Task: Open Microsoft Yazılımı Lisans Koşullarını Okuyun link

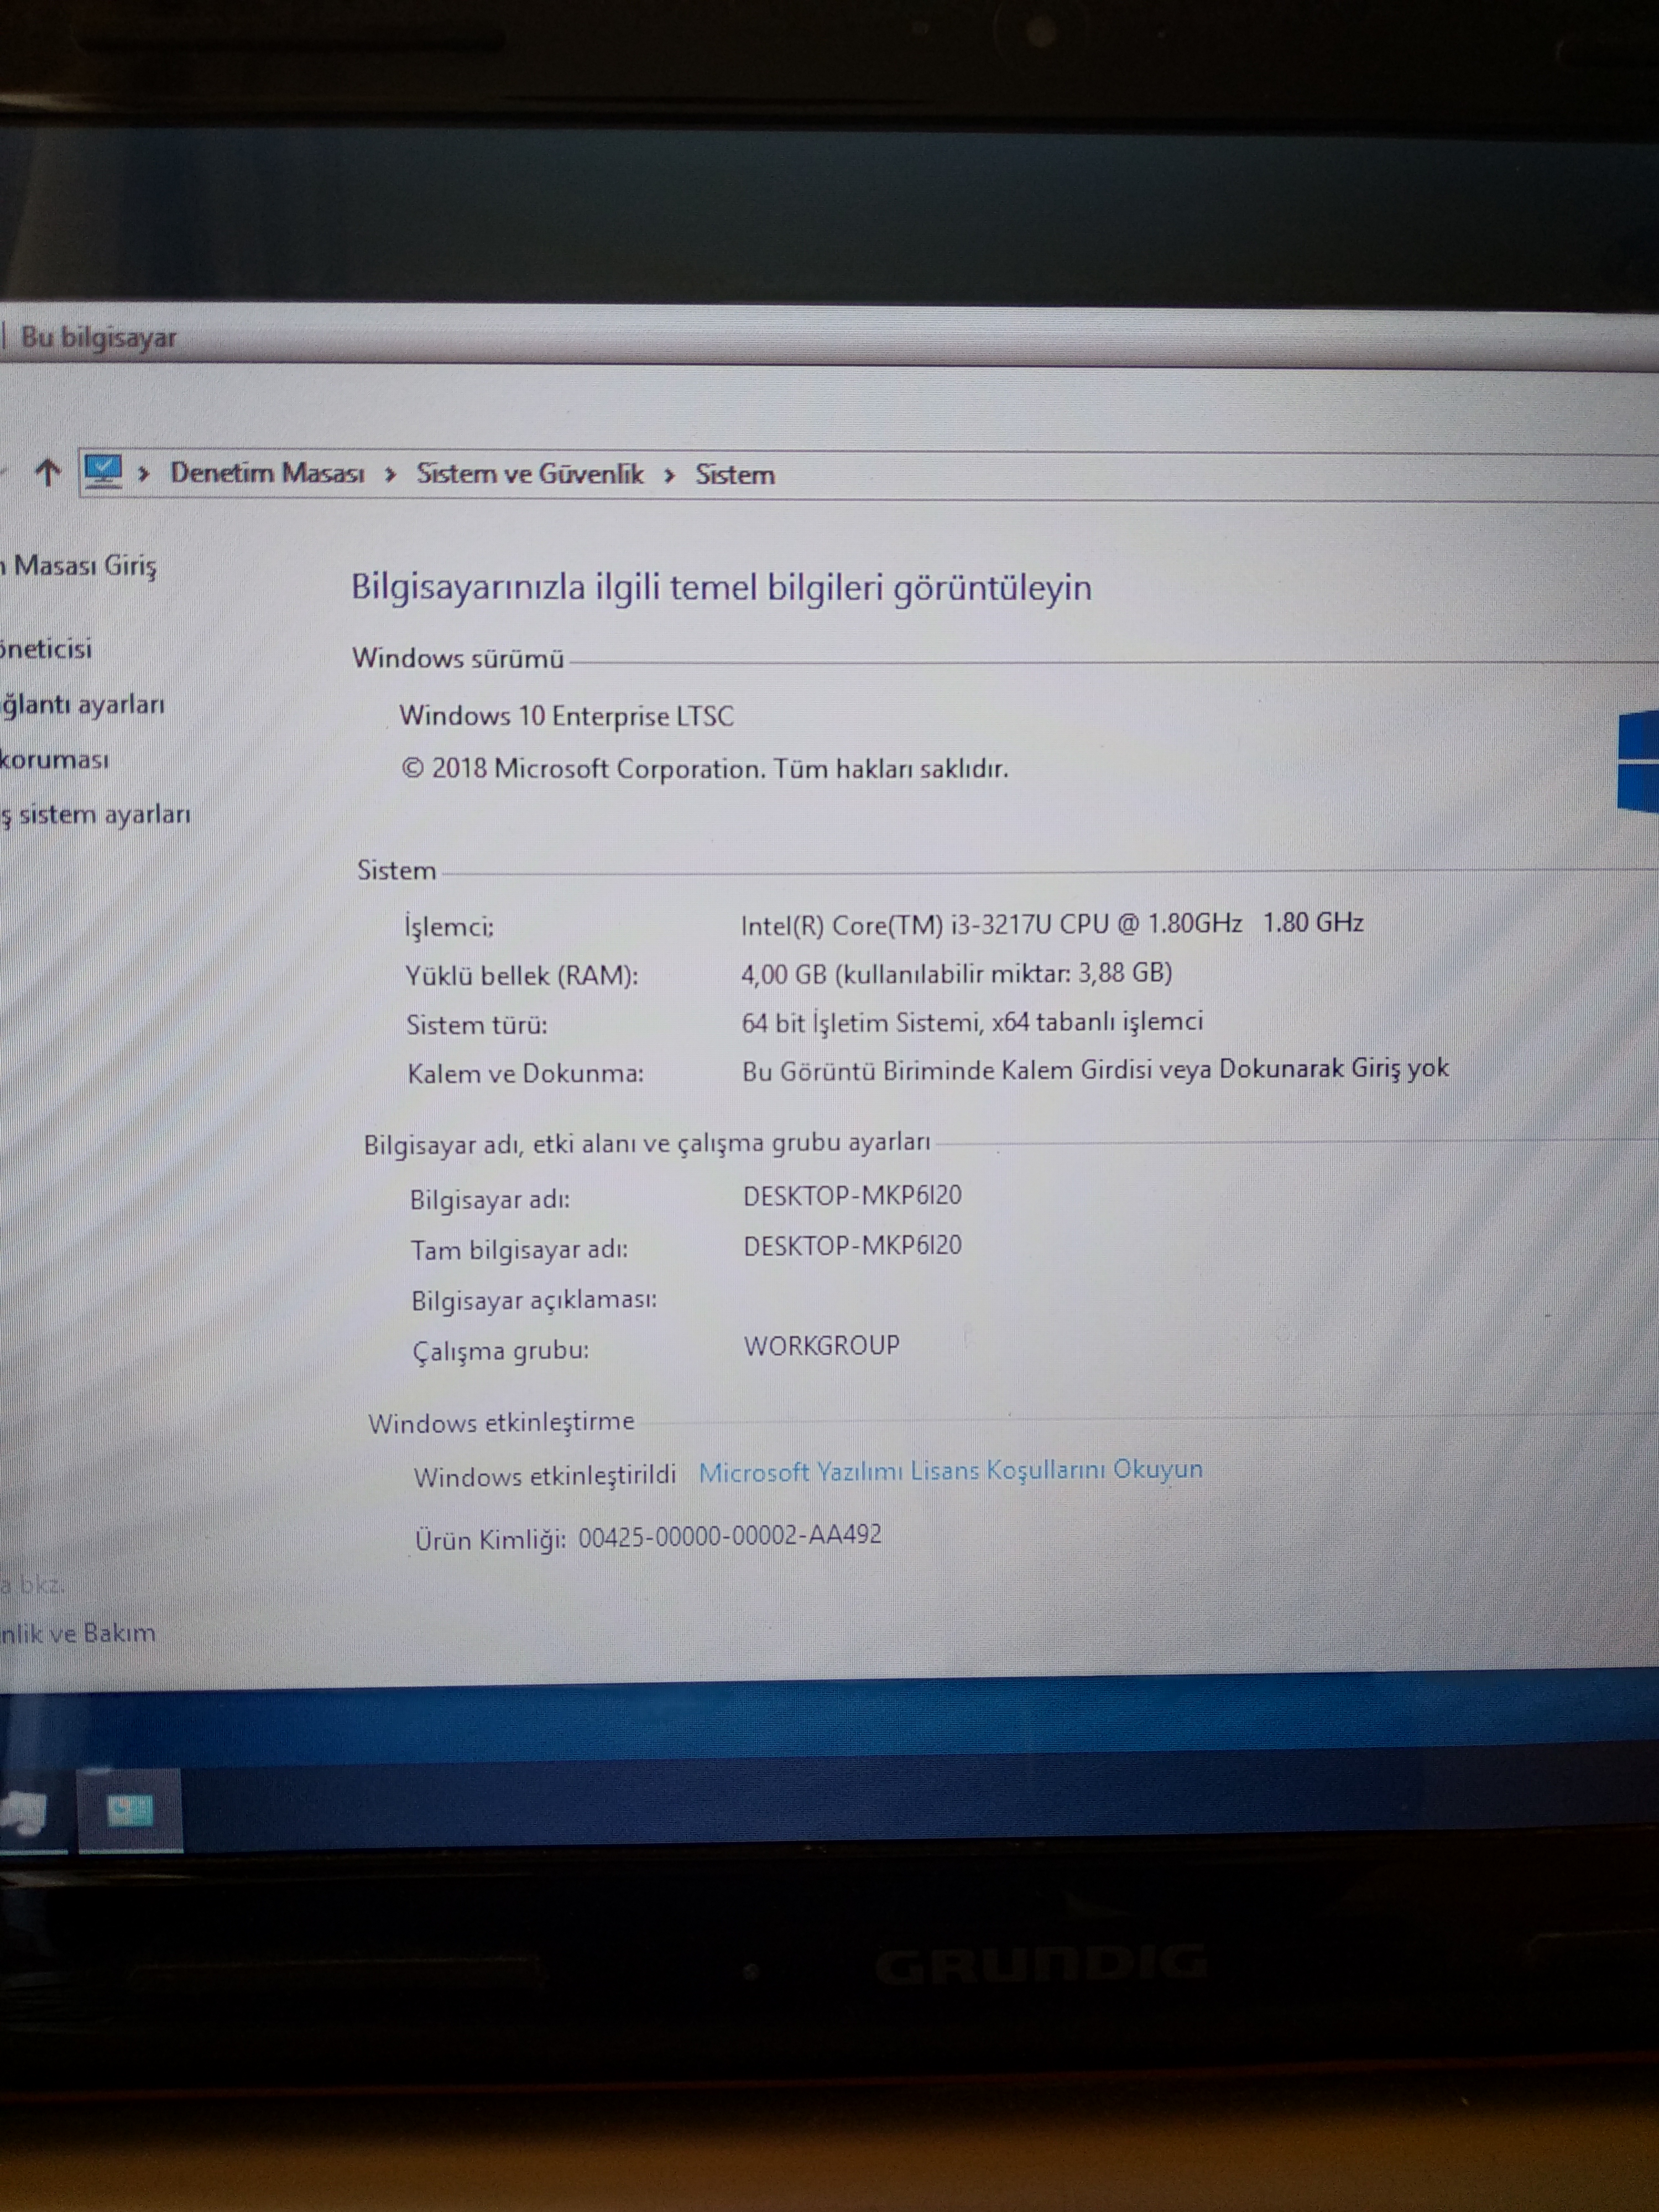Action: click(x=950, y=1470)
